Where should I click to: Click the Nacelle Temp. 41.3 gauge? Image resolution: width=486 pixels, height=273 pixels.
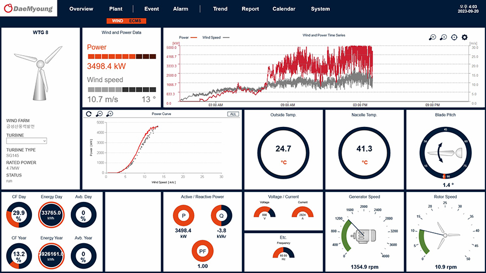point(364,153)
